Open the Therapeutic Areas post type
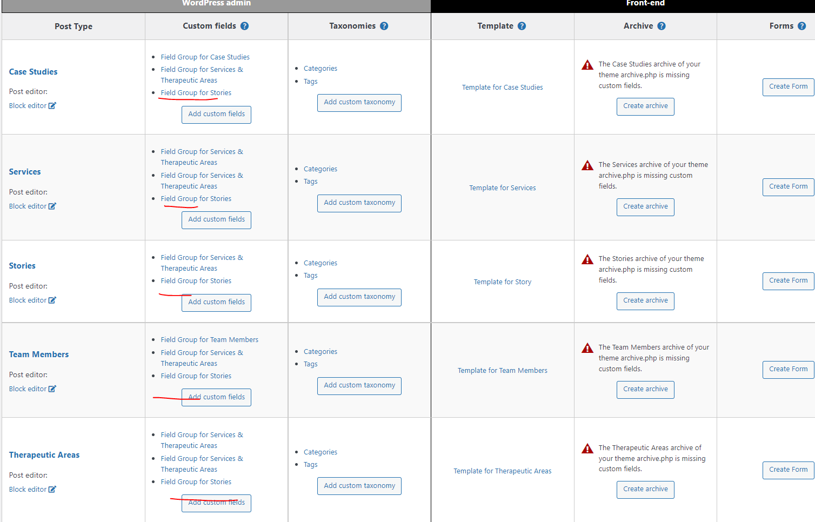Image resolution: width=815 pixels, height=522 pixels. pos(44,455)
